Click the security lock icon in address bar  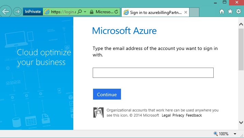click(91, 12)
